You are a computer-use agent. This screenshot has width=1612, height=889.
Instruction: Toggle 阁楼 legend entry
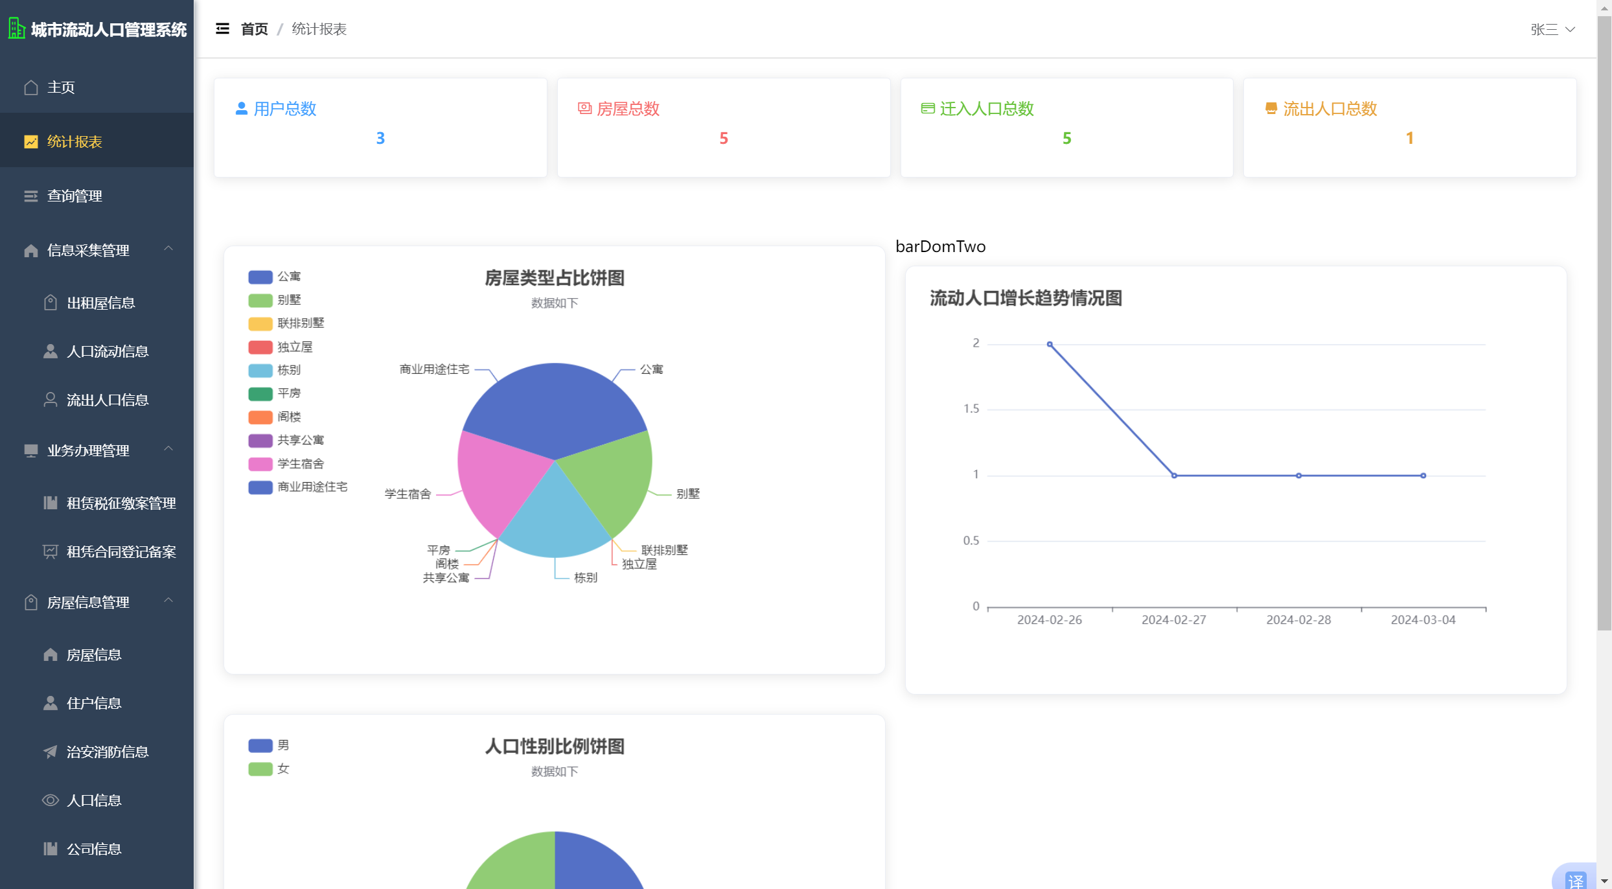pos(274,417)
